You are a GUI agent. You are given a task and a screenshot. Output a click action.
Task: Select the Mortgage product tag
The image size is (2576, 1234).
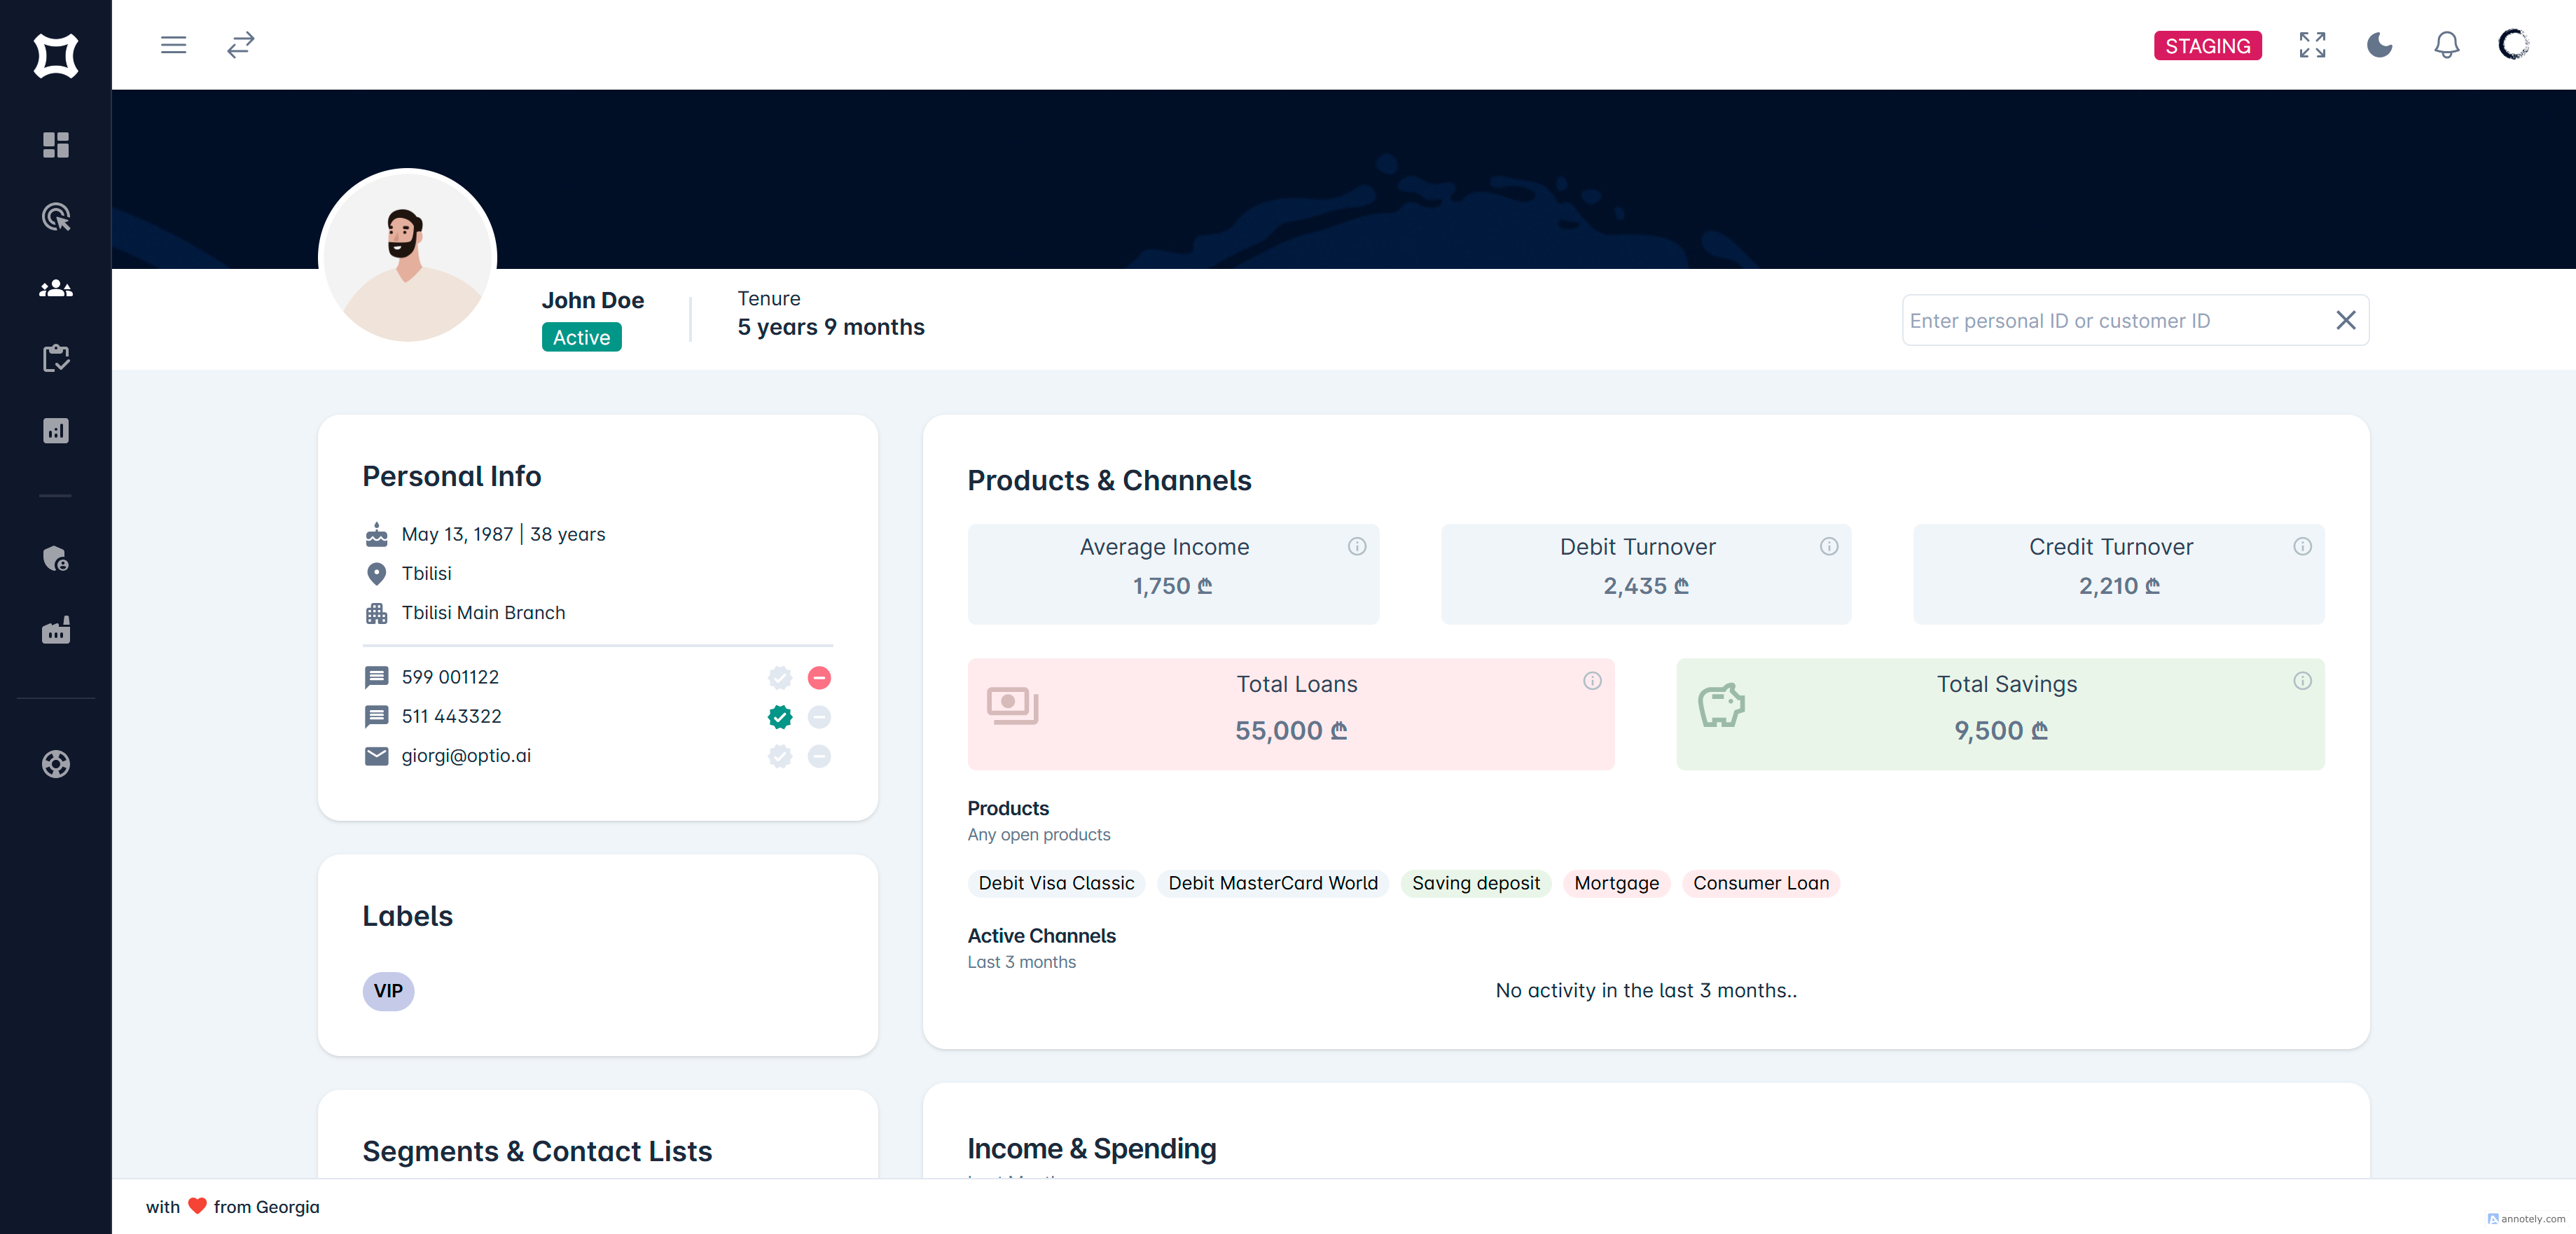(x=1616, y=883)
